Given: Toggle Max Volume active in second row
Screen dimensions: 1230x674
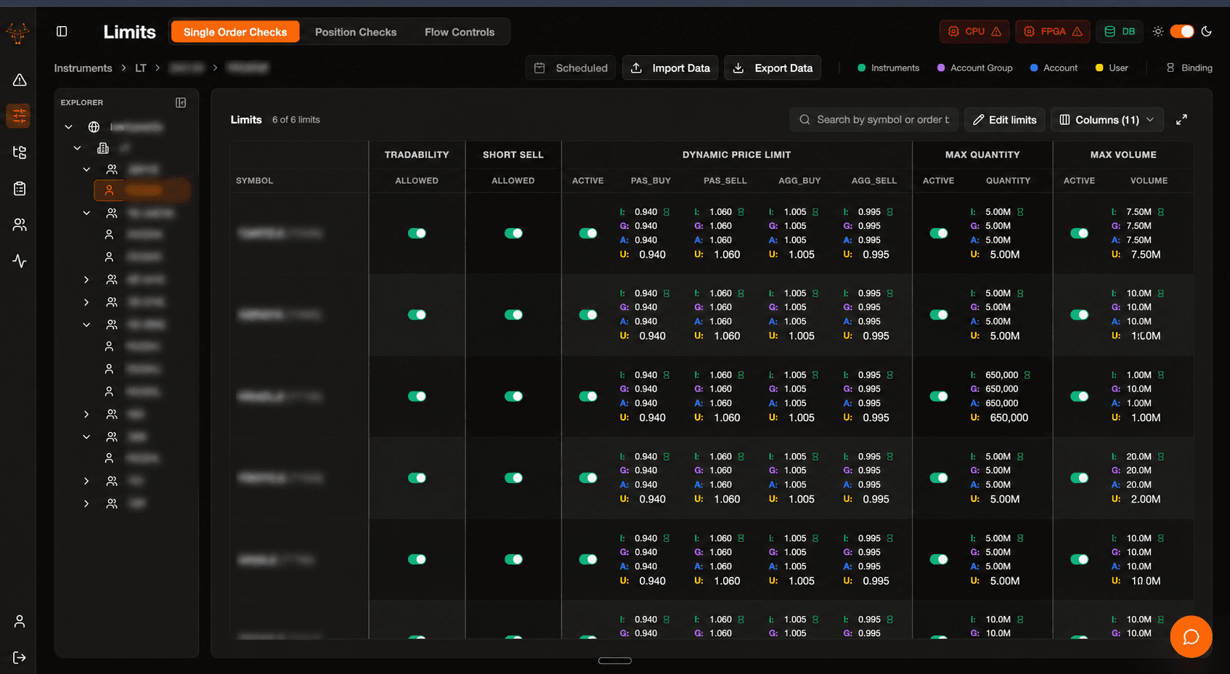Looking at the screenshot, I should [1079, 314].
